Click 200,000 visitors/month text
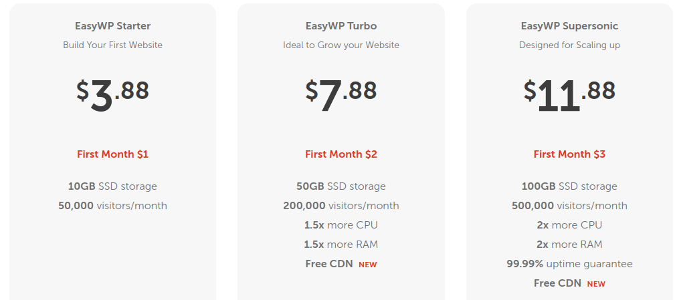 click(x=341, y=206)
